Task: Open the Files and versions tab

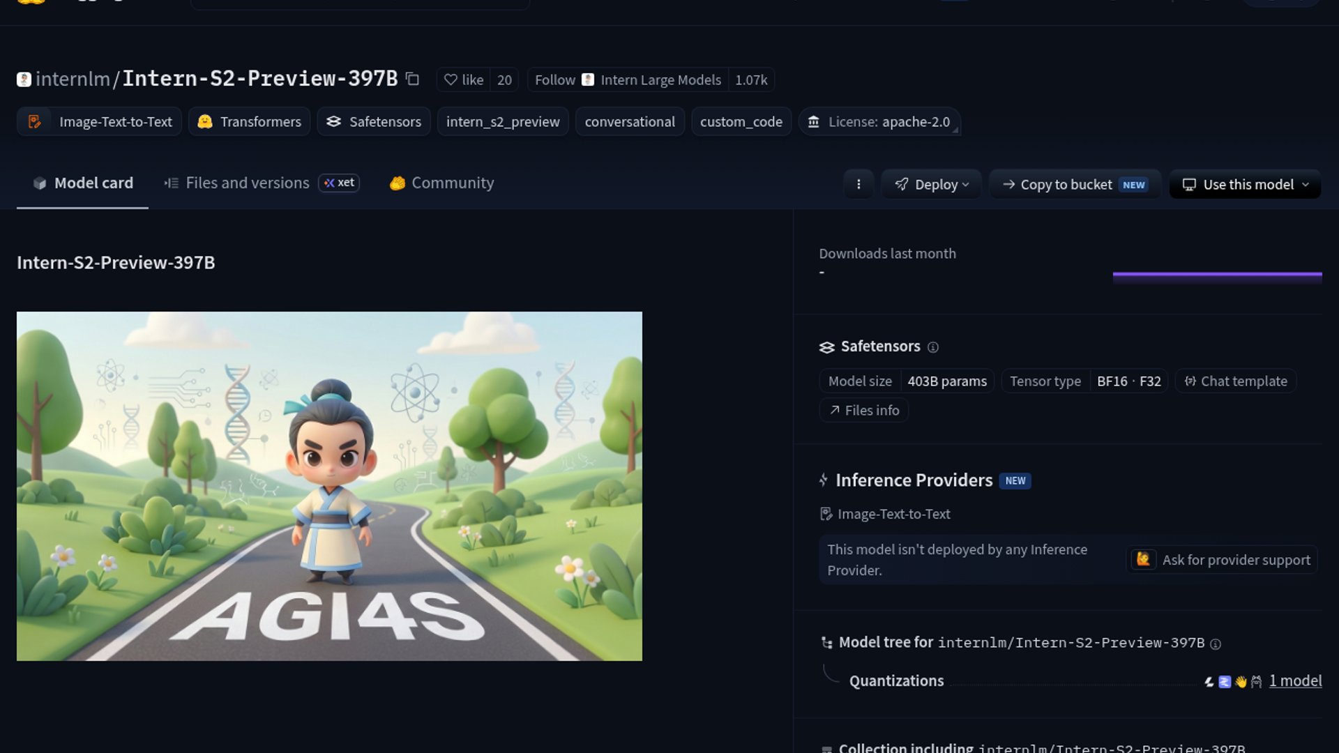Action: coord(262,183)
